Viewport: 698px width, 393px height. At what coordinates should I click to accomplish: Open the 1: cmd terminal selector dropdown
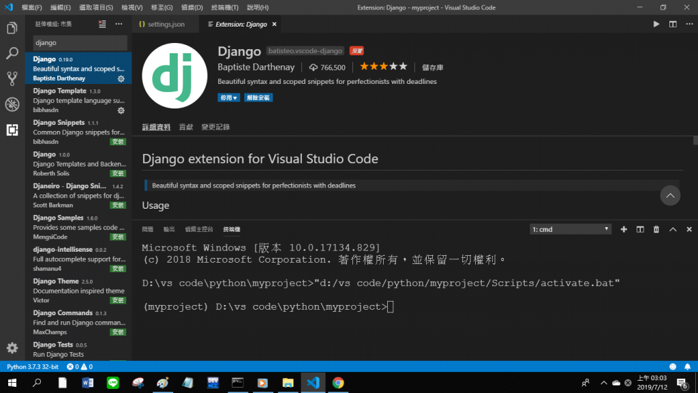[571, 229]
